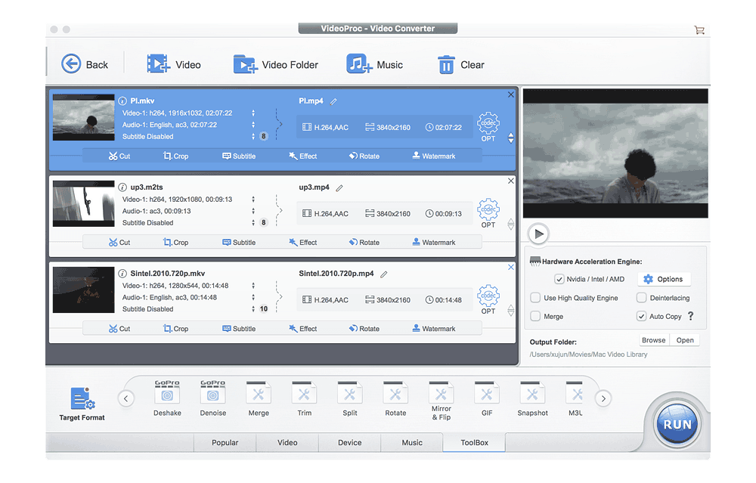
Task: Choose the GIF tool icon
Action: click(486, 394)
